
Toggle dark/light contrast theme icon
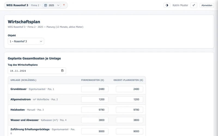(x=167, y=5)
